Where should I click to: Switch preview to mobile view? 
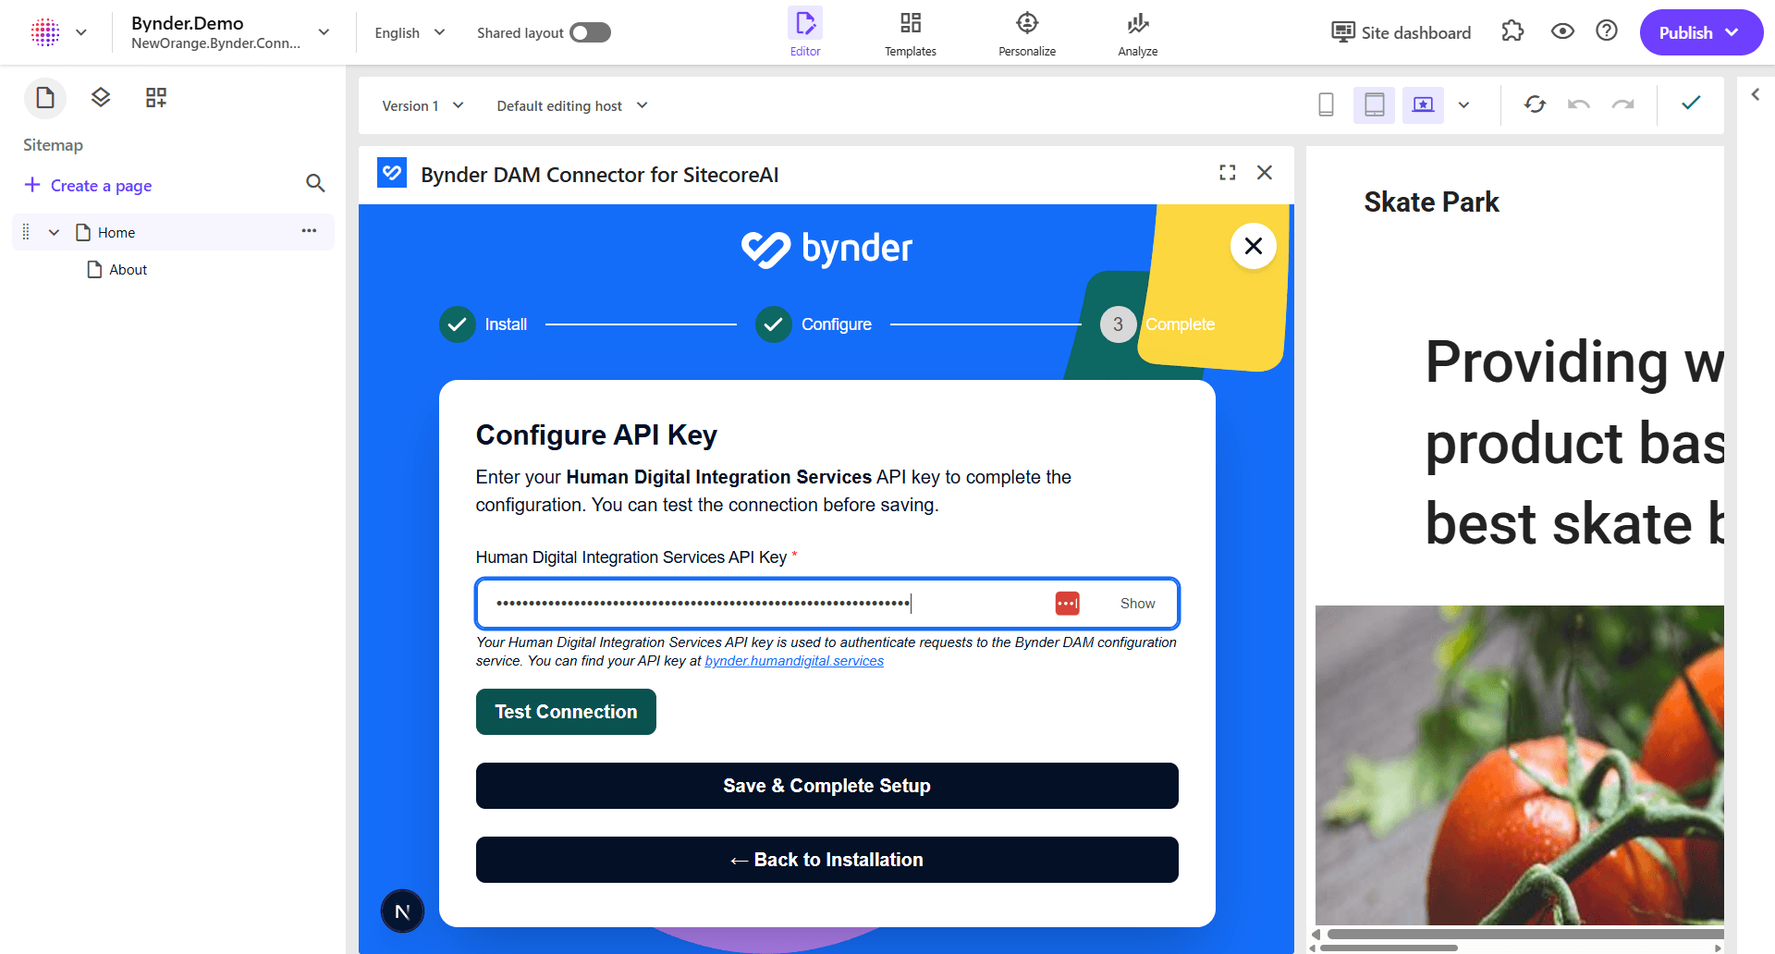click(1326, 104)
